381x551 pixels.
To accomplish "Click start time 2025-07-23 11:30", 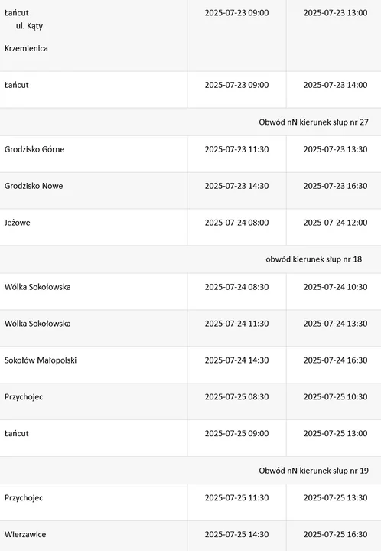I will click(236, 149).
